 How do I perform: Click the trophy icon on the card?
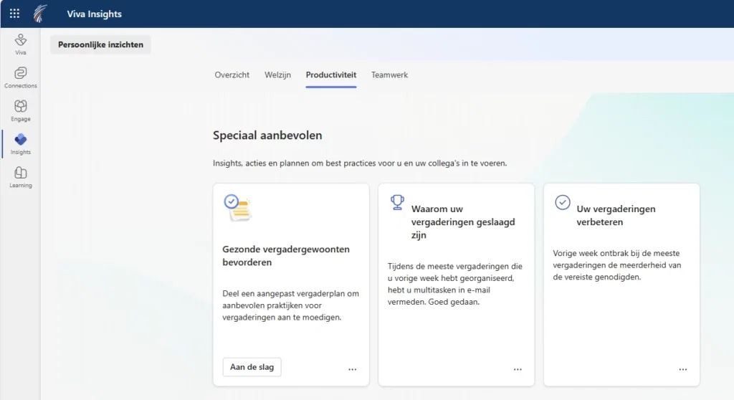pyautogui.click(x=397, y=202)
